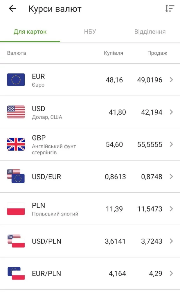Tap the European Union flag icon
This screenshot has height=307, width=180.
coord(16,80)
